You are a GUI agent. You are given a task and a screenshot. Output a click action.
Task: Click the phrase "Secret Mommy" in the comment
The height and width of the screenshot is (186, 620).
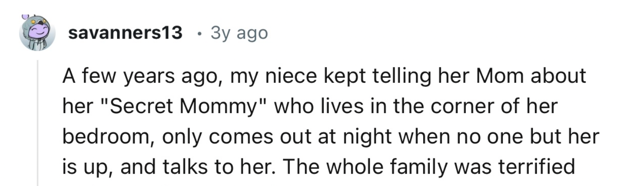tap(181, 107)
